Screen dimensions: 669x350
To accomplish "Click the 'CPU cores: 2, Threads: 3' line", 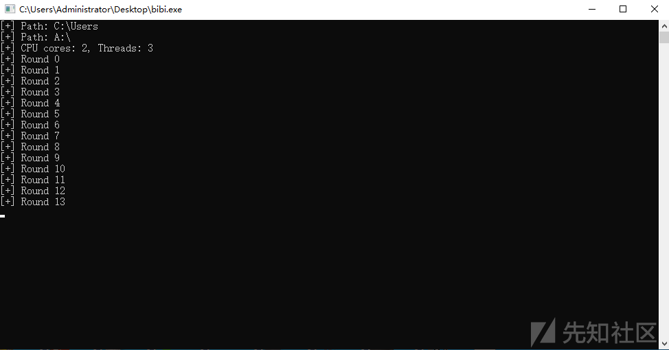I will pos(77,48).
